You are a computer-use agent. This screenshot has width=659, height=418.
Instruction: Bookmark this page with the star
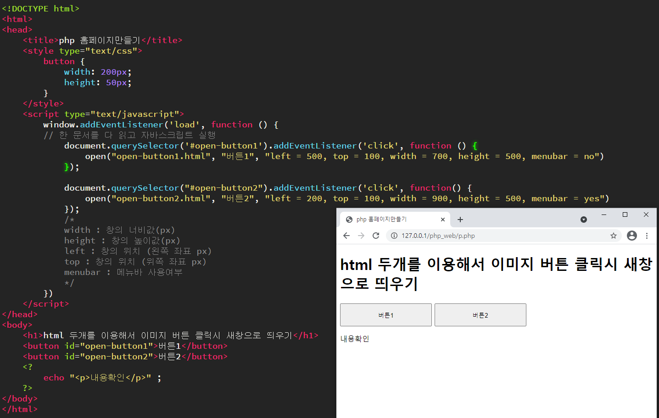(614, 236)
